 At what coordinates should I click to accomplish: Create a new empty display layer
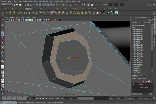pos(149,81)
